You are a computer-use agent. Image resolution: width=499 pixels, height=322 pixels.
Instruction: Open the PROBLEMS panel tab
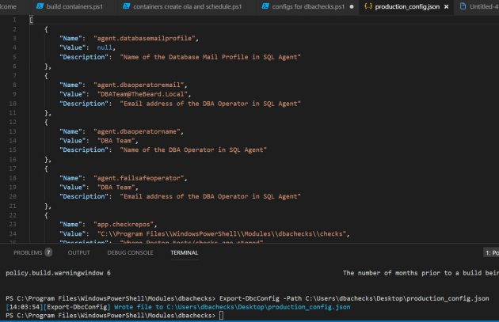point(28,252)
